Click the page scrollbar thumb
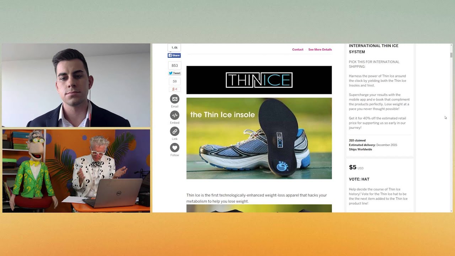Image resolution: width=455 pixels, height=256 pixels. tap(451, 55)
